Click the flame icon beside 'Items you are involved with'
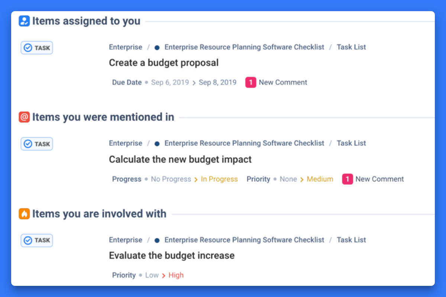 click(x=24, y=213)
